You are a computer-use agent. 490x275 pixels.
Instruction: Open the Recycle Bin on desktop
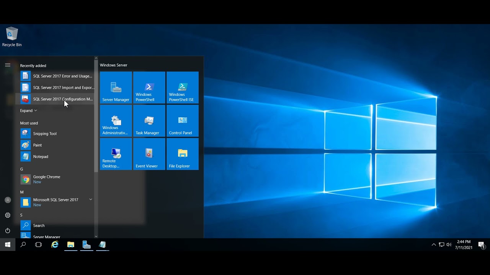click(x=12, y=37)
